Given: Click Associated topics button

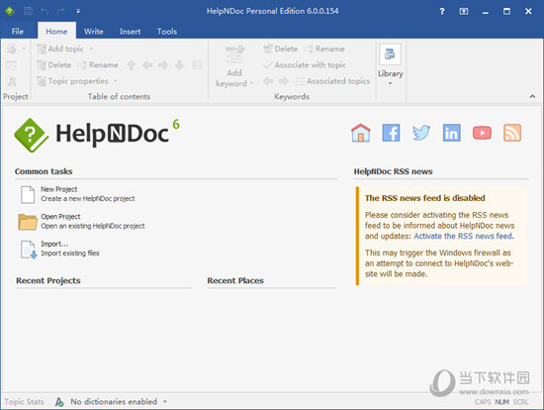Looking at the screenshot, I should (332, 81).
